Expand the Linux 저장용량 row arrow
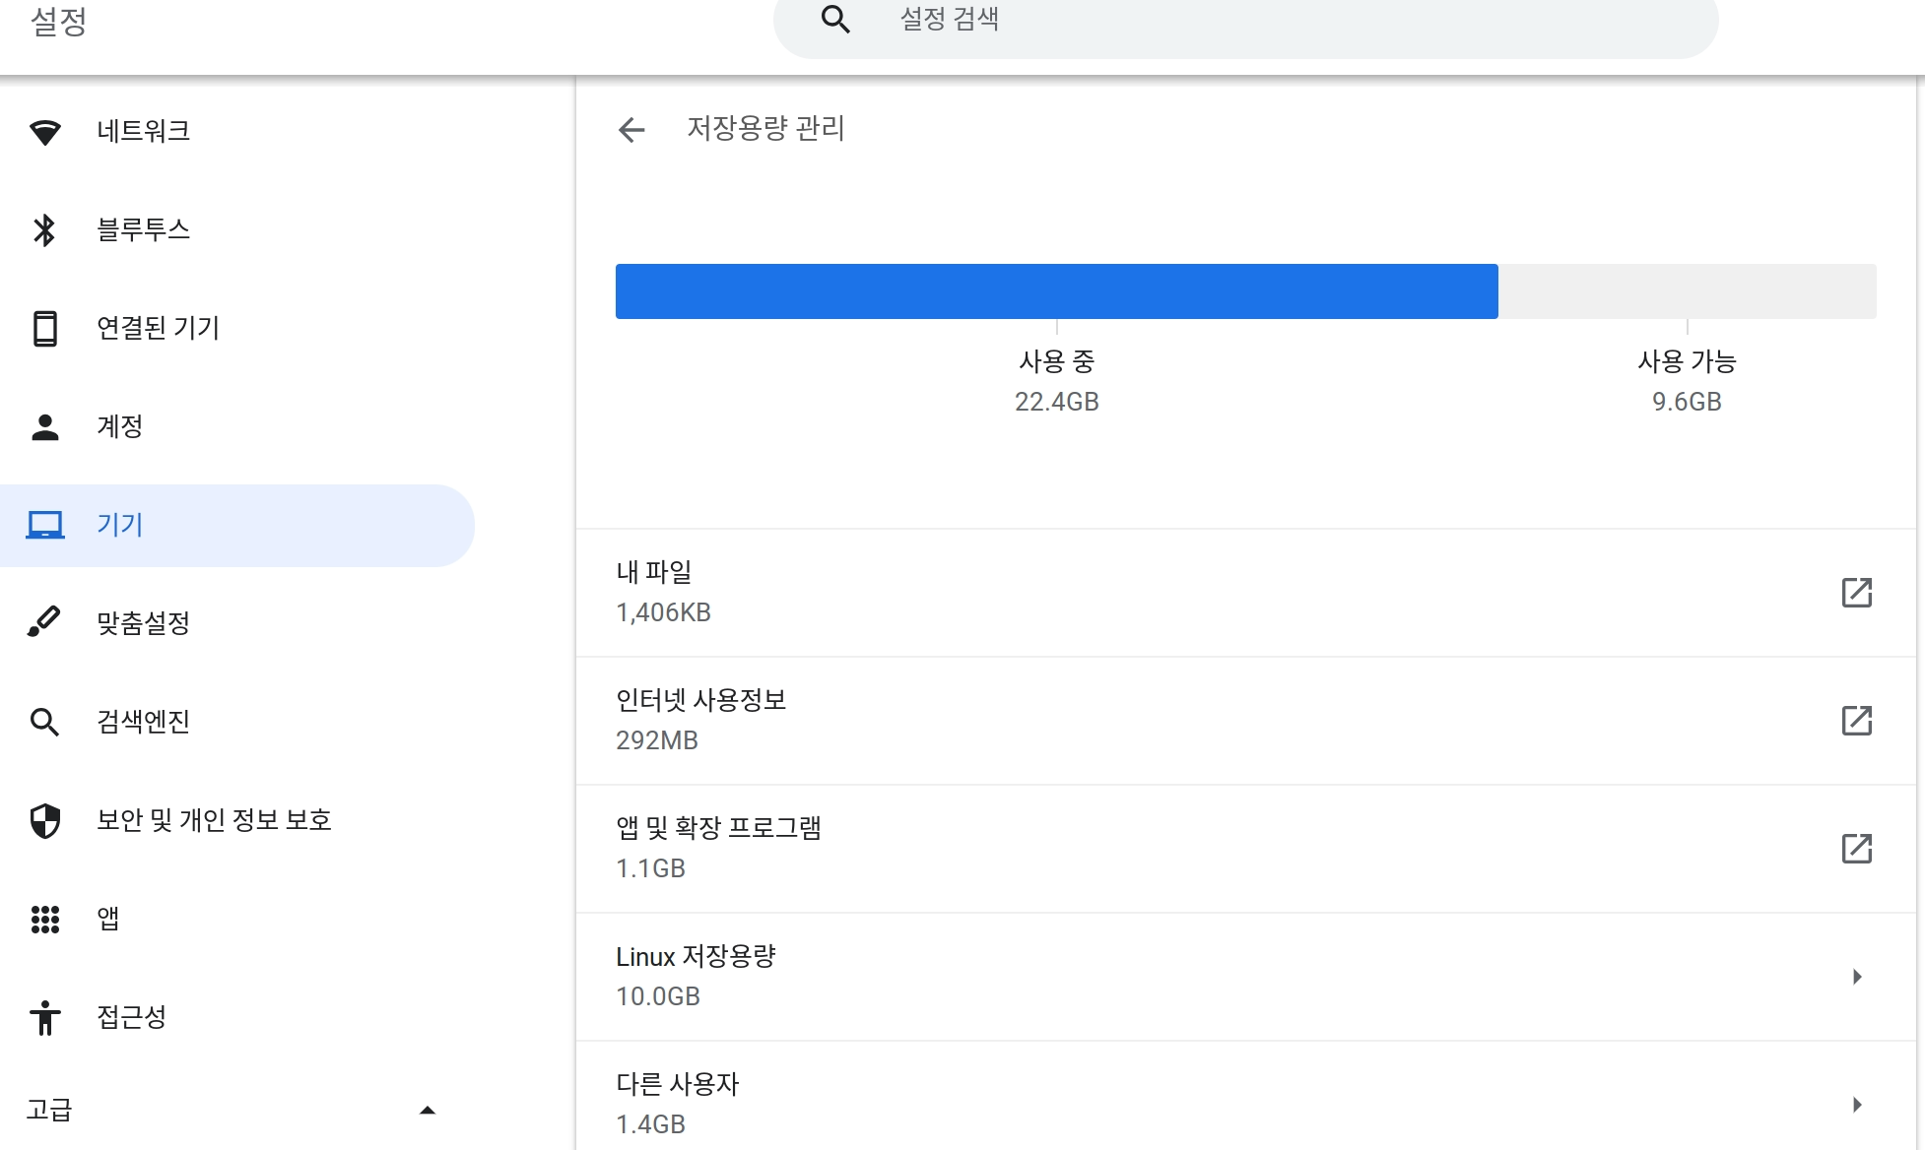Image resolution: width=1925 pixels, height=1150 pixels. point(1856,977)
